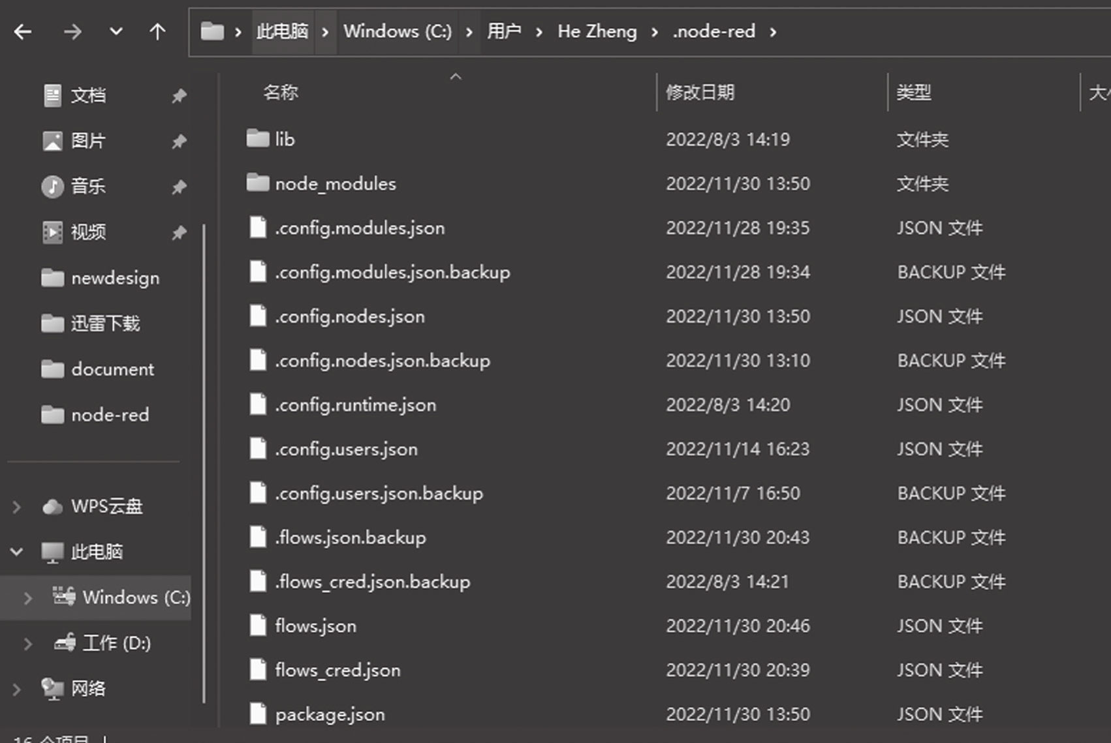Image resolution: width=1111 pixels, height=743 pixels.
Task: Select the folder named node_modules
Action: point(336,184)
